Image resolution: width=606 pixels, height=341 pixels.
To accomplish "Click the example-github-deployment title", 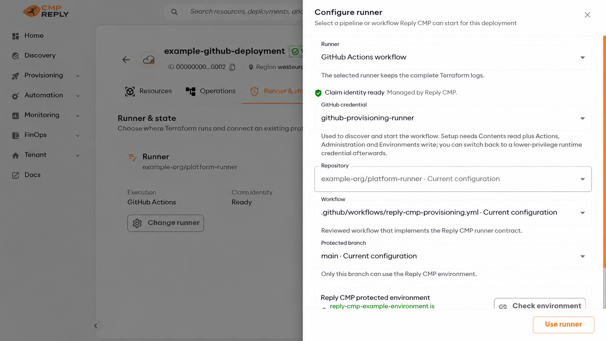I will tap(224, 51).
